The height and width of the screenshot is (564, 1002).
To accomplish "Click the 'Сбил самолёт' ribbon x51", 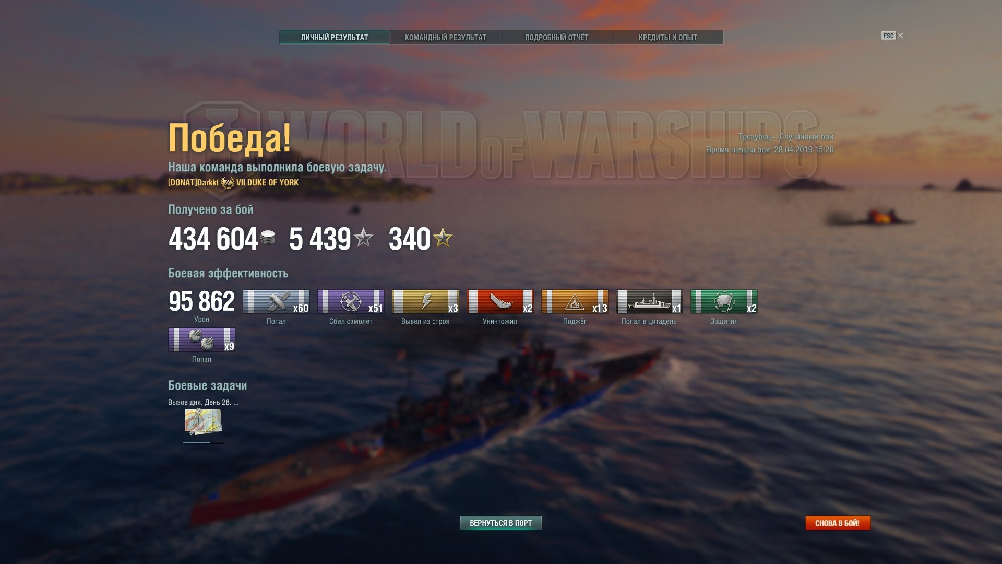I will tap(351, 302).
